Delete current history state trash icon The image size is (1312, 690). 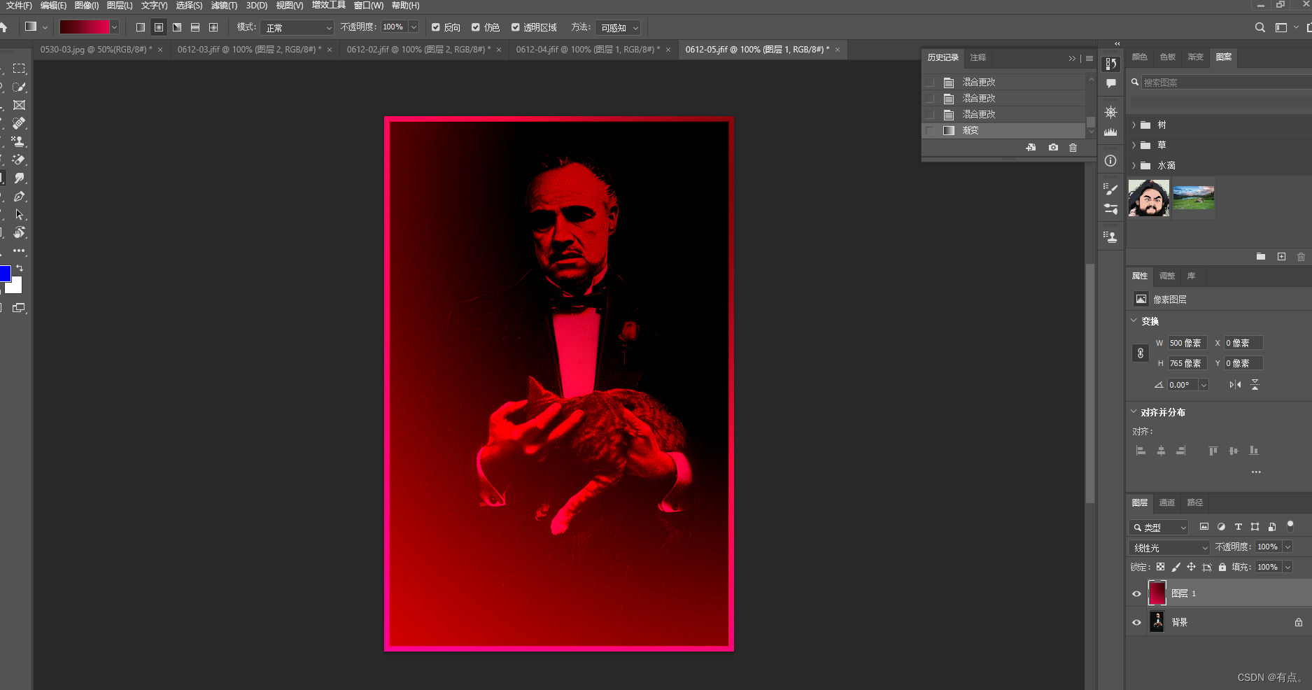(x=1073, y=148)
